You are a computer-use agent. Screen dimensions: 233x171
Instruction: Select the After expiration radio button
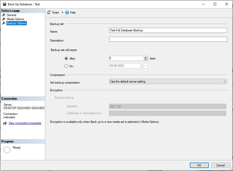(66, 58)
